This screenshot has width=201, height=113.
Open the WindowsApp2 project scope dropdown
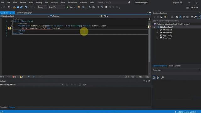point(24,16)
